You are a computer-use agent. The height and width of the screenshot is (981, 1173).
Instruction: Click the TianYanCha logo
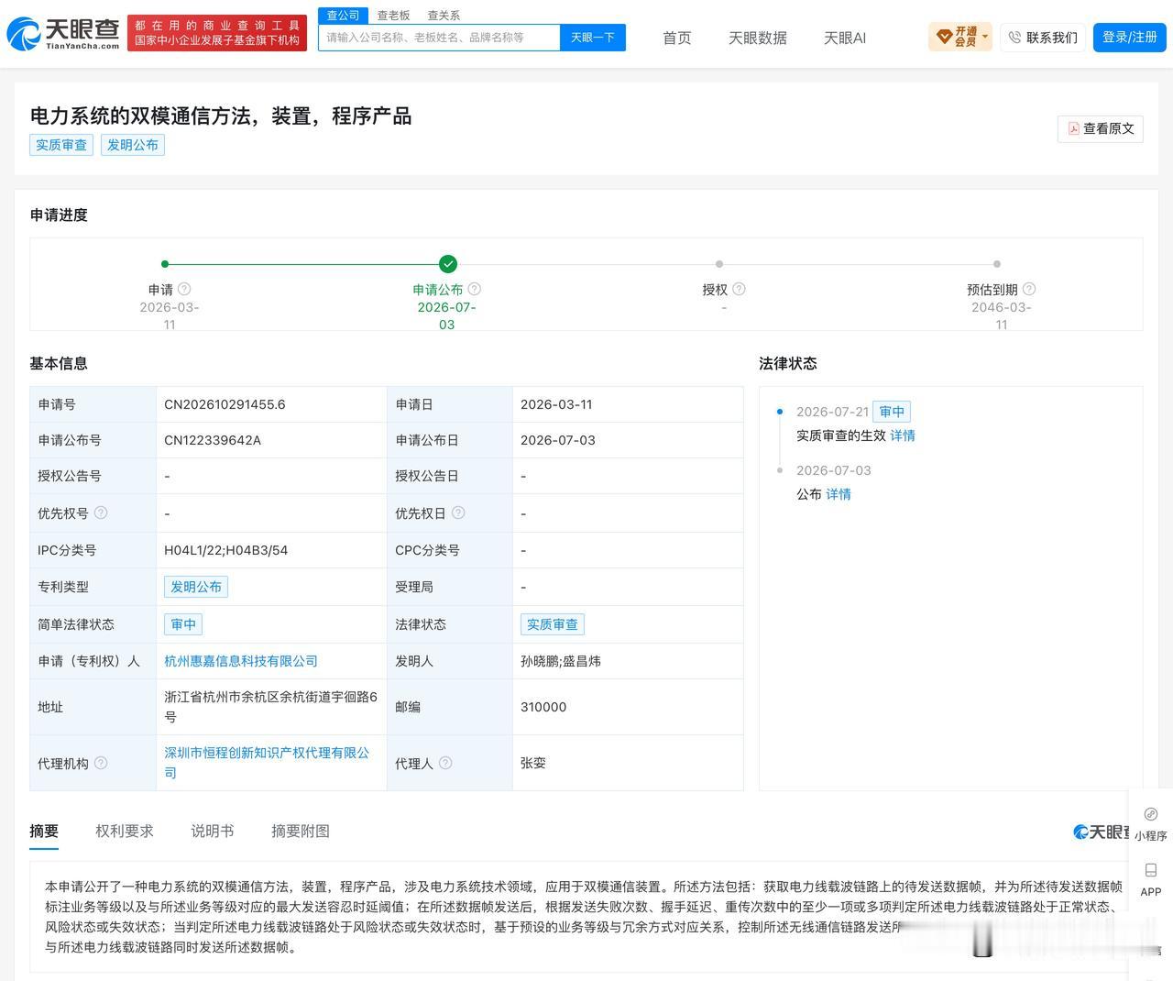62,34
